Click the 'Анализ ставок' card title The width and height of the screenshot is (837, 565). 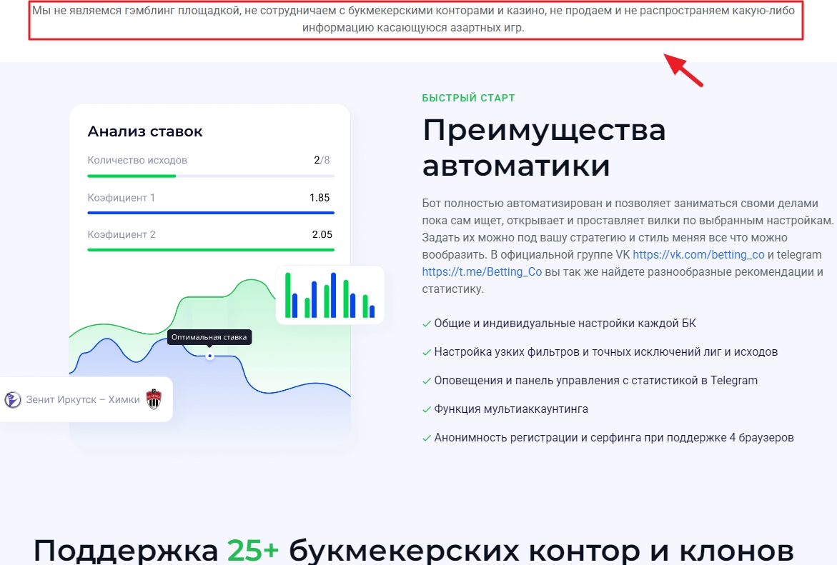click(x=145, y=131)
